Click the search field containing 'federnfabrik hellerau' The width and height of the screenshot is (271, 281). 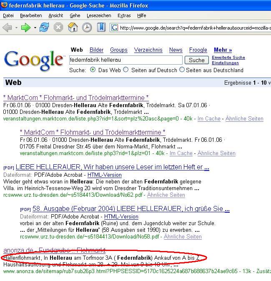point(125,60)
